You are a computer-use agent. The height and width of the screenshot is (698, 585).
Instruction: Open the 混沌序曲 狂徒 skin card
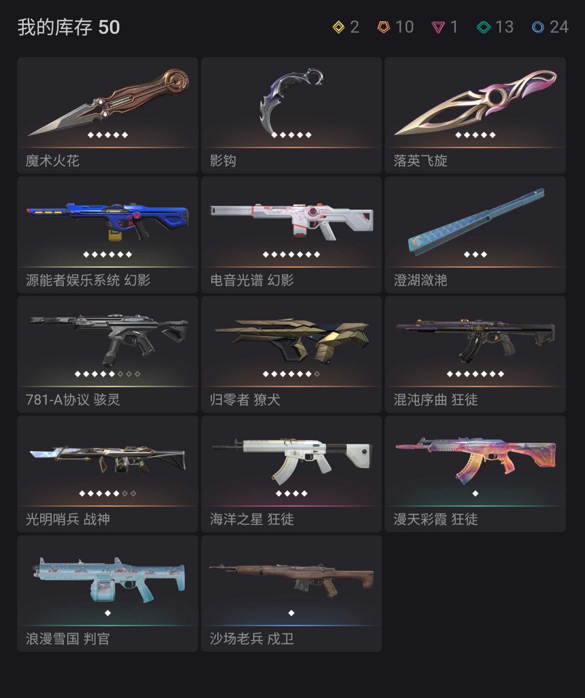(x=475, y=354)
